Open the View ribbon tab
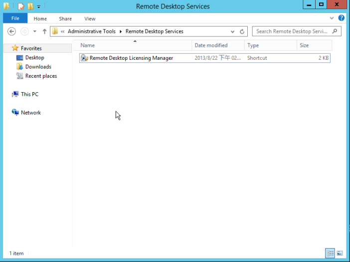Screen dimensions: 350x262 [x=90, y=19]
